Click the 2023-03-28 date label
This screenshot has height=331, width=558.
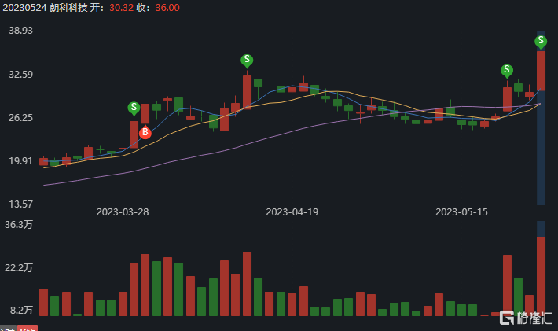click(123, 212)
